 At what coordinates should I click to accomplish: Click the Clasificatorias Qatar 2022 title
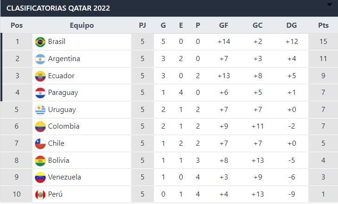tap(58, 8)
